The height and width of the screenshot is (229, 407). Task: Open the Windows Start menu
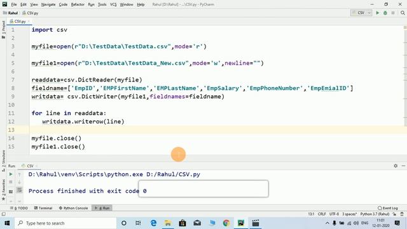tap(7, 223)
